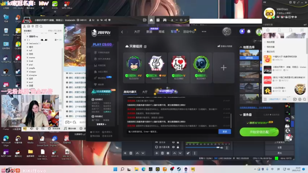Collapse the 地图选择 section
This screenshot has width=308, height=173.
[241, 47]
